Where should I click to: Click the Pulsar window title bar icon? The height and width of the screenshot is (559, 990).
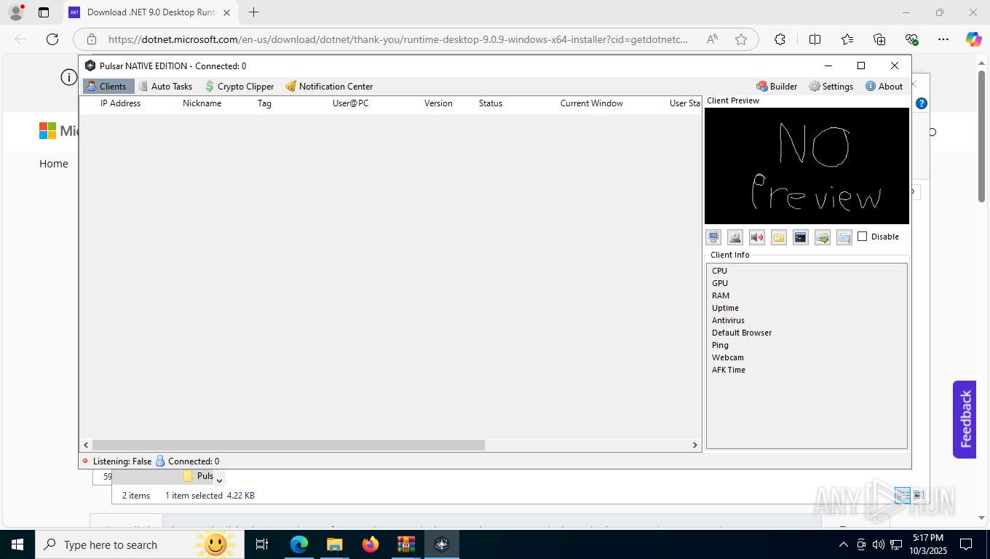click(90, 66)
